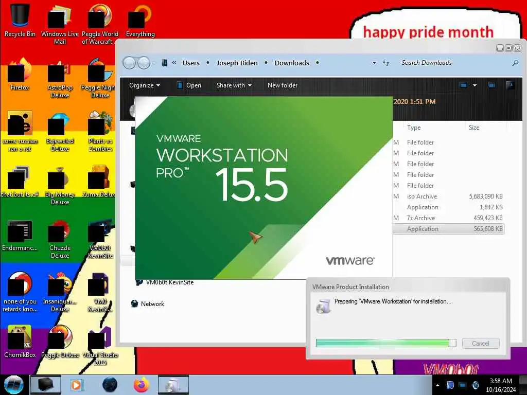Open Windows Live Mail desktop icon
Screen dimensions: 527x395
(60, 24)
